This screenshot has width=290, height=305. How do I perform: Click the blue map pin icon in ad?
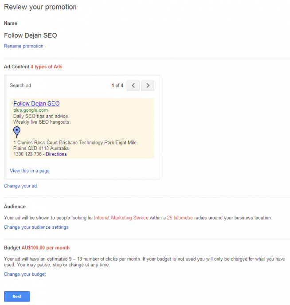coord(17,132)
